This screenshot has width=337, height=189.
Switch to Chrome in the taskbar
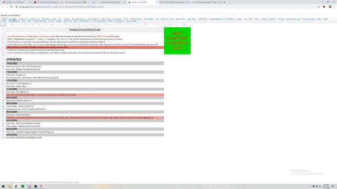click(x=16, y=186)
